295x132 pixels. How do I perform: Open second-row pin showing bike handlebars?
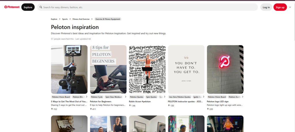pos(69,124)
